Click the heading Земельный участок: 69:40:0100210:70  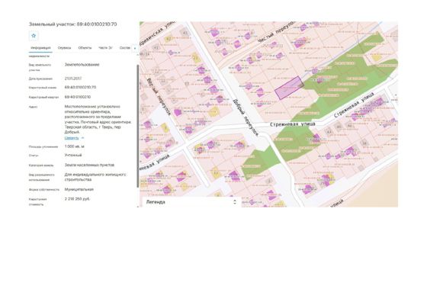(73, 24)
